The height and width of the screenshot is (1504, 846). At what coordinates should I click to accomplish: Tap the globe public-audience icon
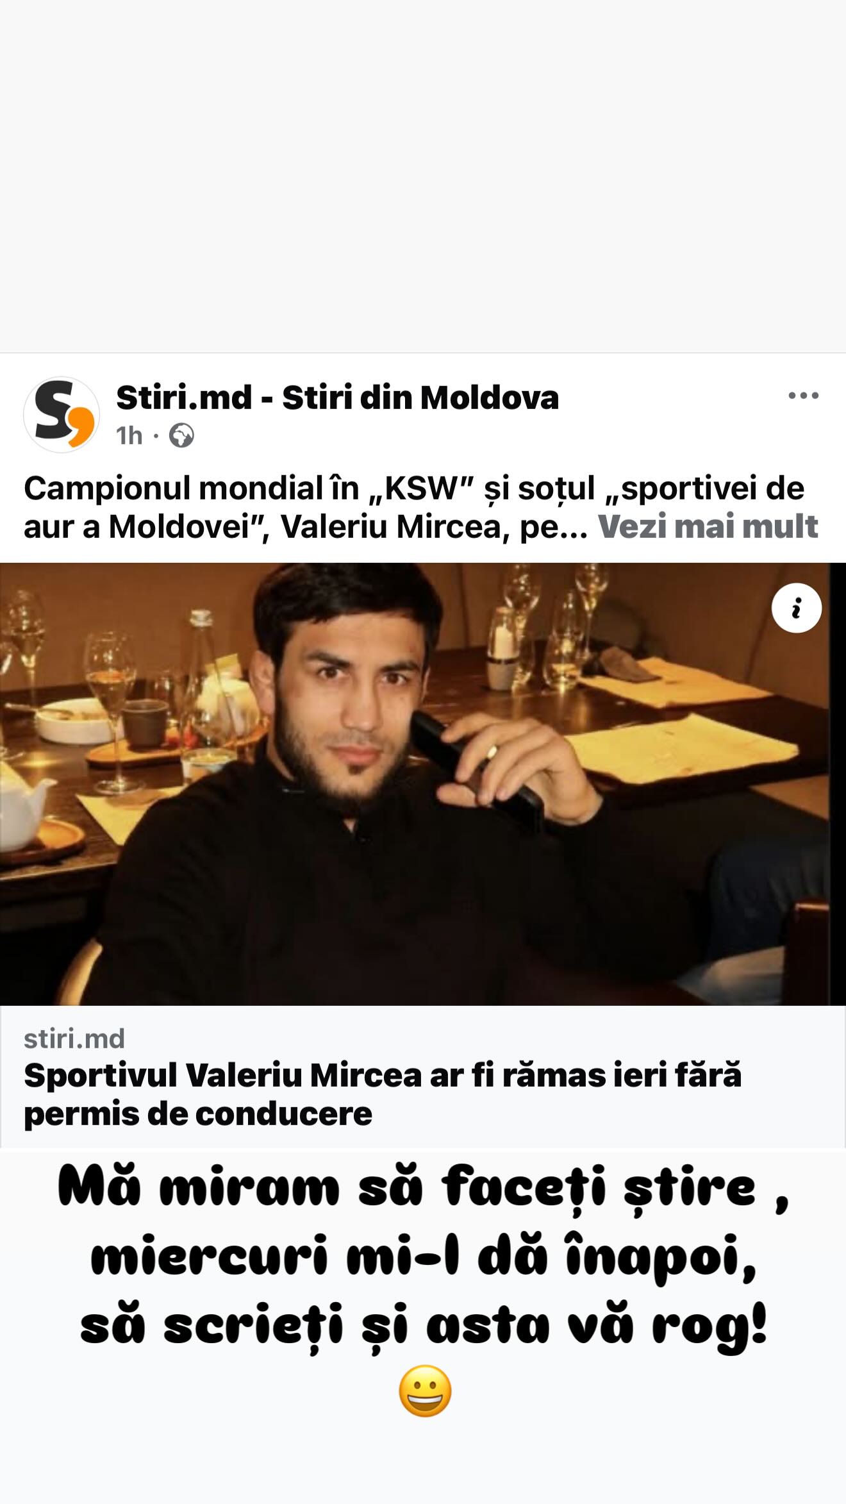point(181,436)
